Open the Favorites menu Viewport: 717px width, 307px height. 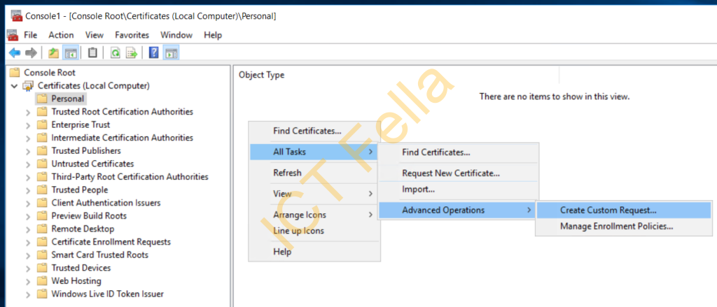pos(132,35)
